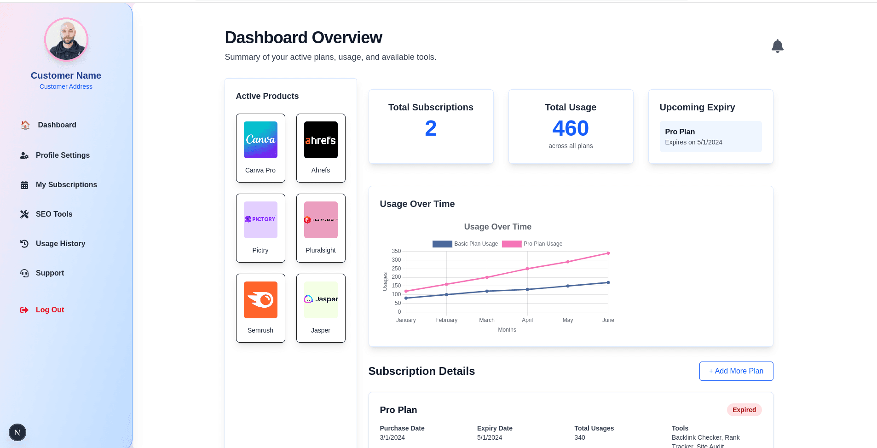Toggle Pro Plan Usage legend swatch

coord(511,244)
